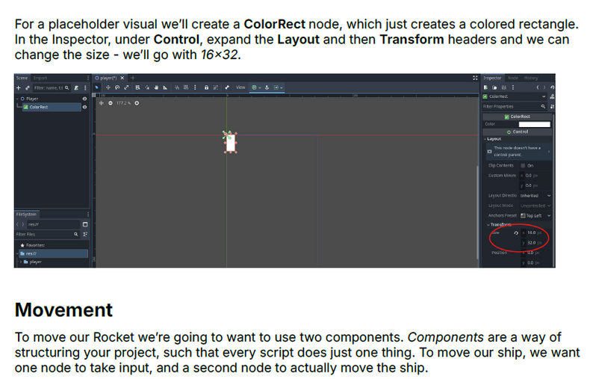The image size is (593, 379).
Task: Open the View menu in toolbar
Action: tap(240, 87)
